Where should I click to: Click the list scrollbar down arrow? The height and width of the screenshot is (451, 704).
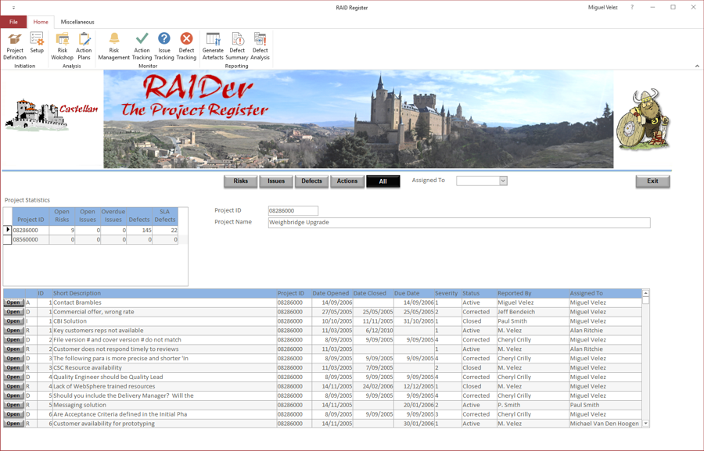(x=645, y=423)
